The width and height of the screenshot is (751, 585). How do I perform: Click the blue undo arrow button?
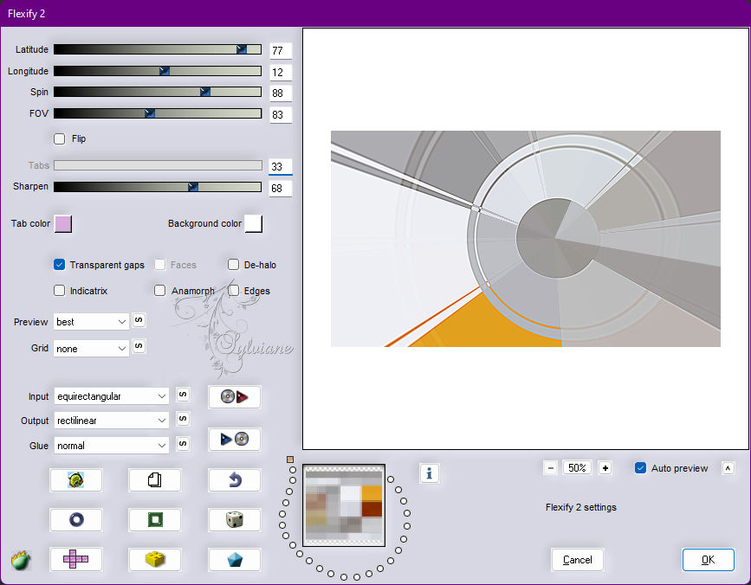[x=234, y=479]
